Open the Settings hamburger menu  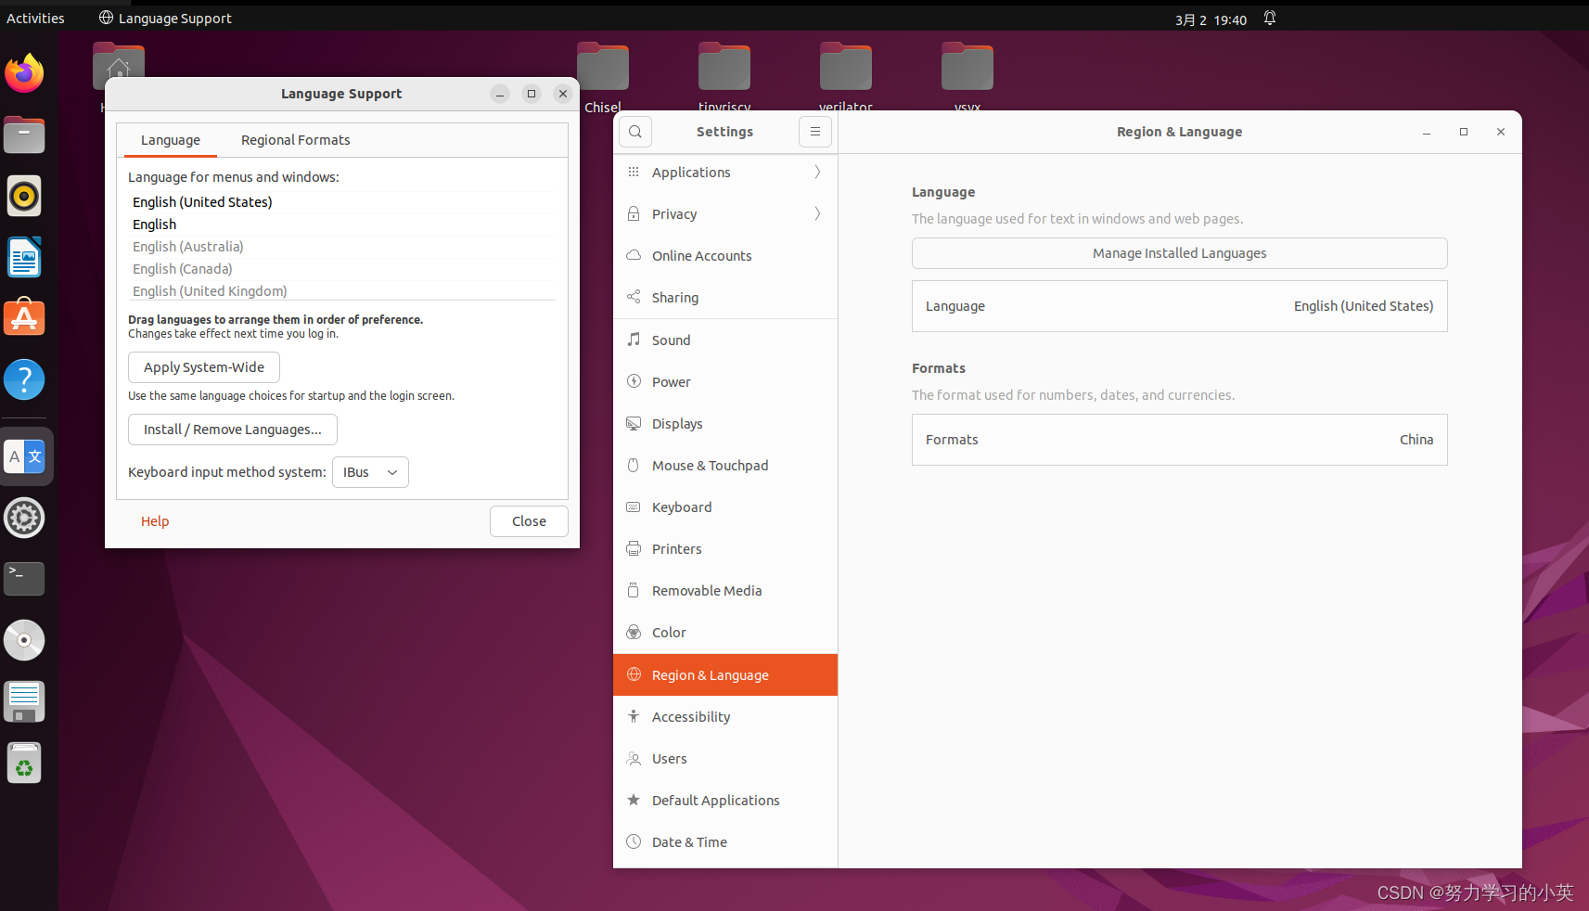pos(815,132)
